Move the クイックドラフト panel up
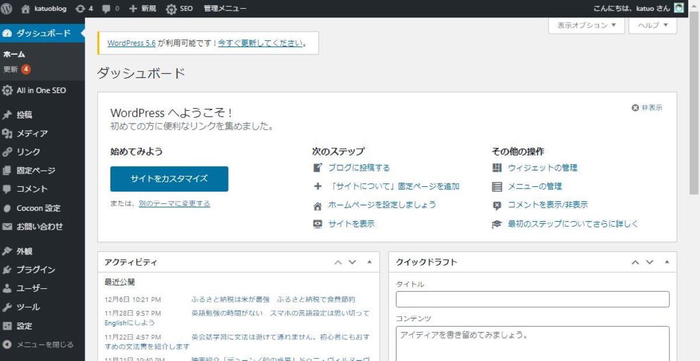The height and width of the screenshot is (361, 700). 636,263
